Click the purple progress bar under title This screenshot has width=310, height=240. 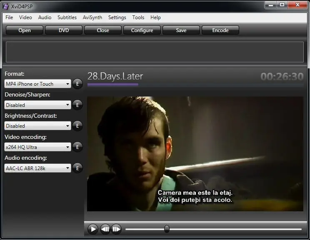[112, 85]
